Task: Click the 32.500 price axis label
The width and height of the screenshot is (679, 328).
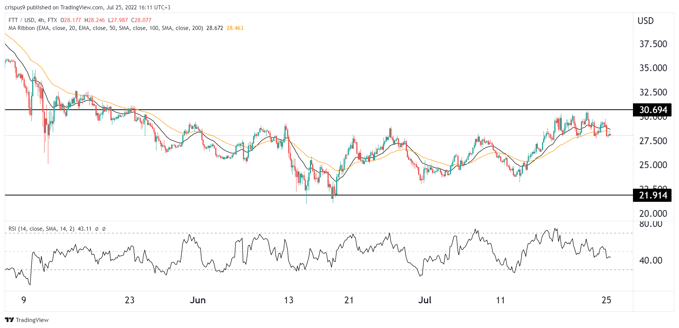Action: point(653,92)
